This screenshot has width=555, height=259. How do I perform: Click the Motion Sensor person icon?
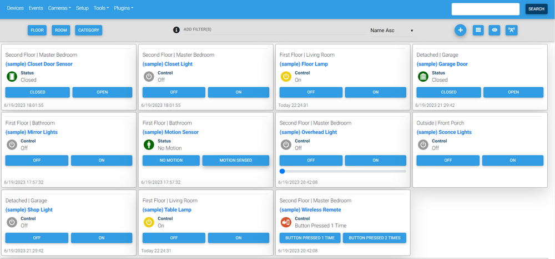(x=149, y=145)
